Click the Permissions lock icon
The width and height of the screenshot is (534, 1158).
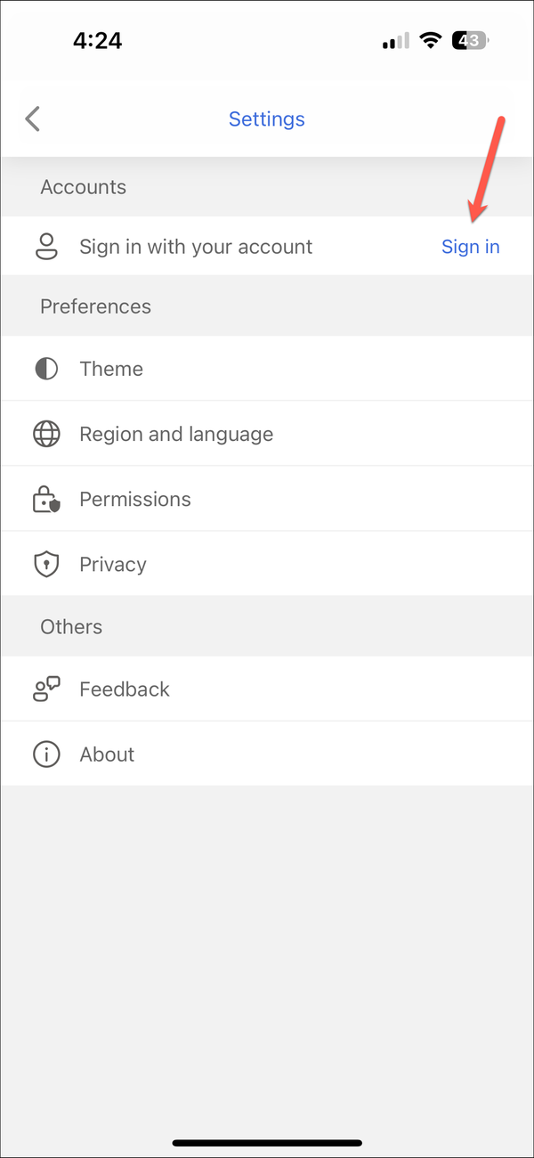[46, 499]
